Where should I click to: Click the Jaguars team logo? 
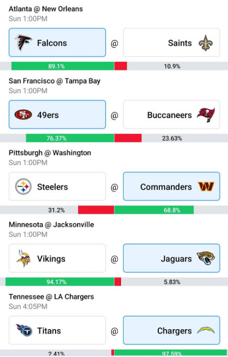(x=205, y=258)
